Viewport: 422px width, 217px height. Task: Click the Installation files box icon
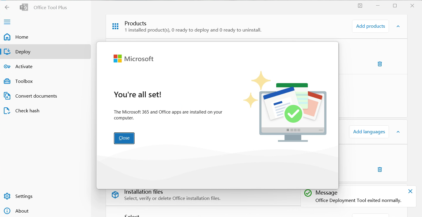(115, 195)
